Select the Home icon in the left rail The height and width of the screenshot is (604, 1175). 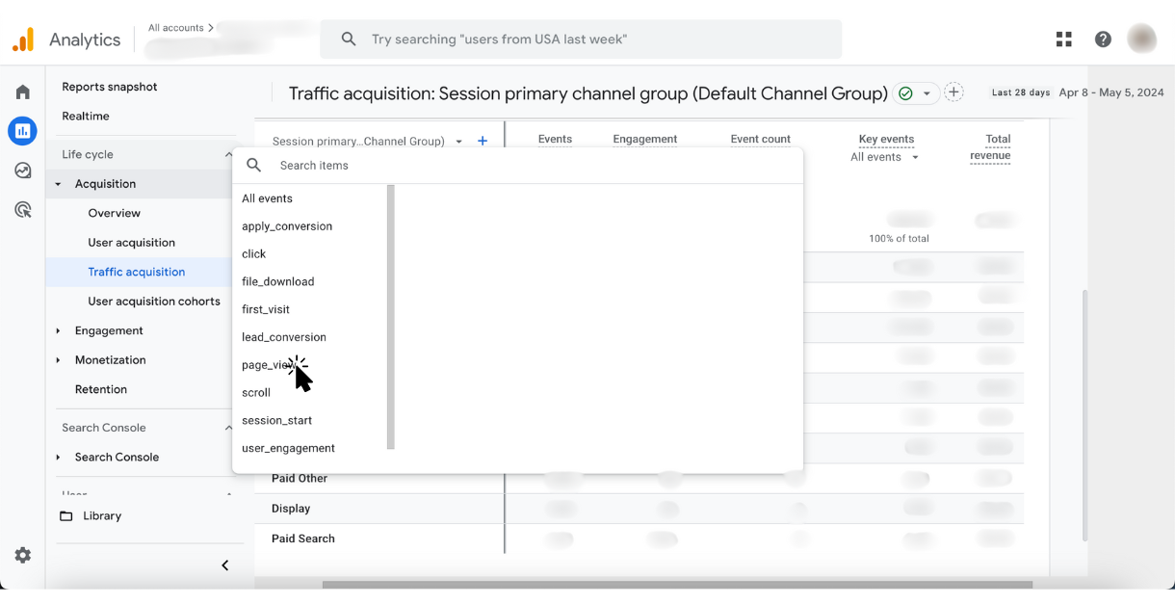pyautogui.click(x=22, y=92)
